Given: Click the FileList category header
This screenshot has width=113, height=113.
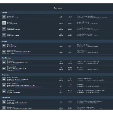Looking at the screenshot, I should [56, 12].
